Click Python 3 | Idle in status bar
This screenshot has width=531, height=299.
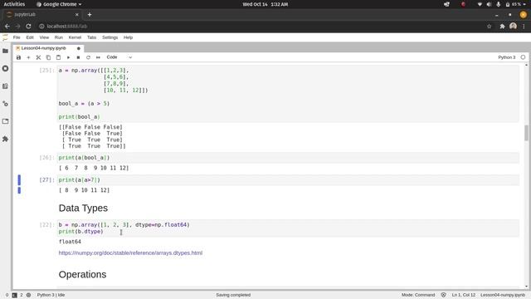click(51, 295)
